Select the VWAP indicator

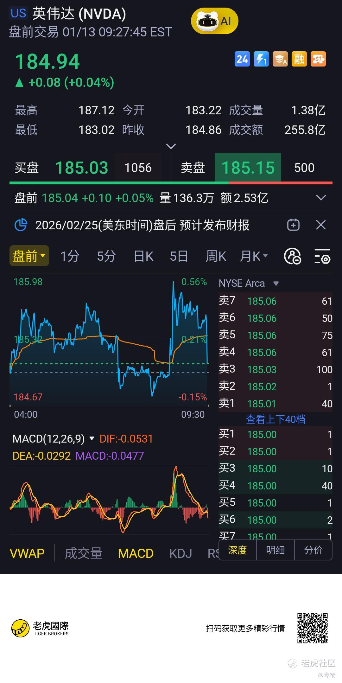(x=27, y=553)
